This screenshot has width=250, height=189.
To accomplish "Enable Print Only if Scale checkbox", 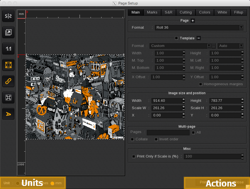I will click(x=134, y=156).
